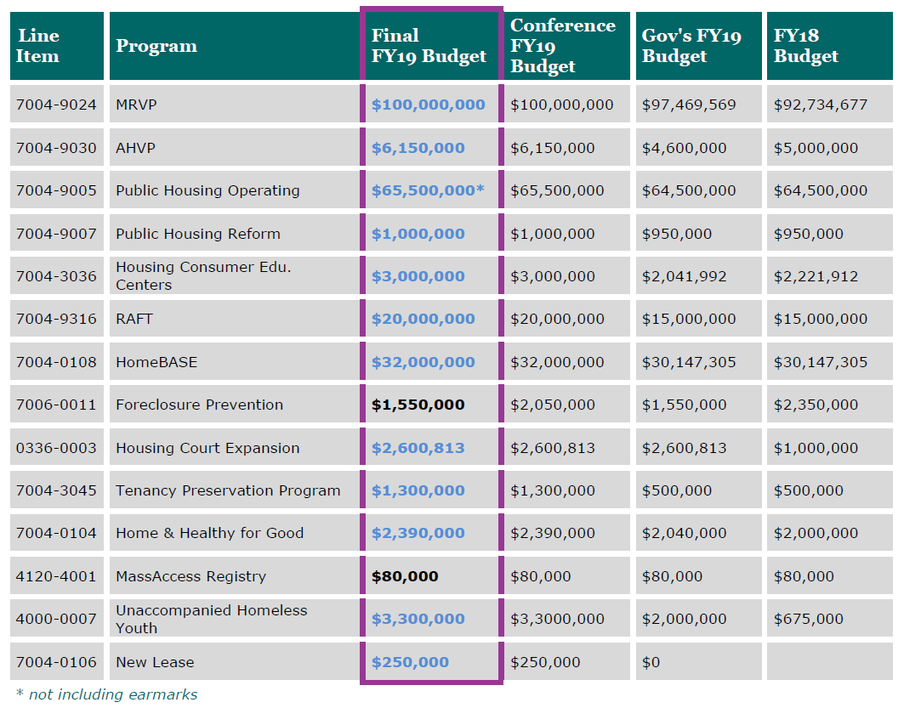
Task: Click Unaccompanied Homeless Youth final $3,300,000 link
Action: (x=418, y=619)
